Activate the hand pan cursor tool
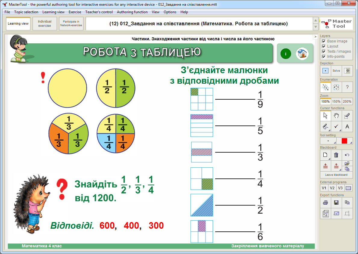358x254 pixels. 336,116
